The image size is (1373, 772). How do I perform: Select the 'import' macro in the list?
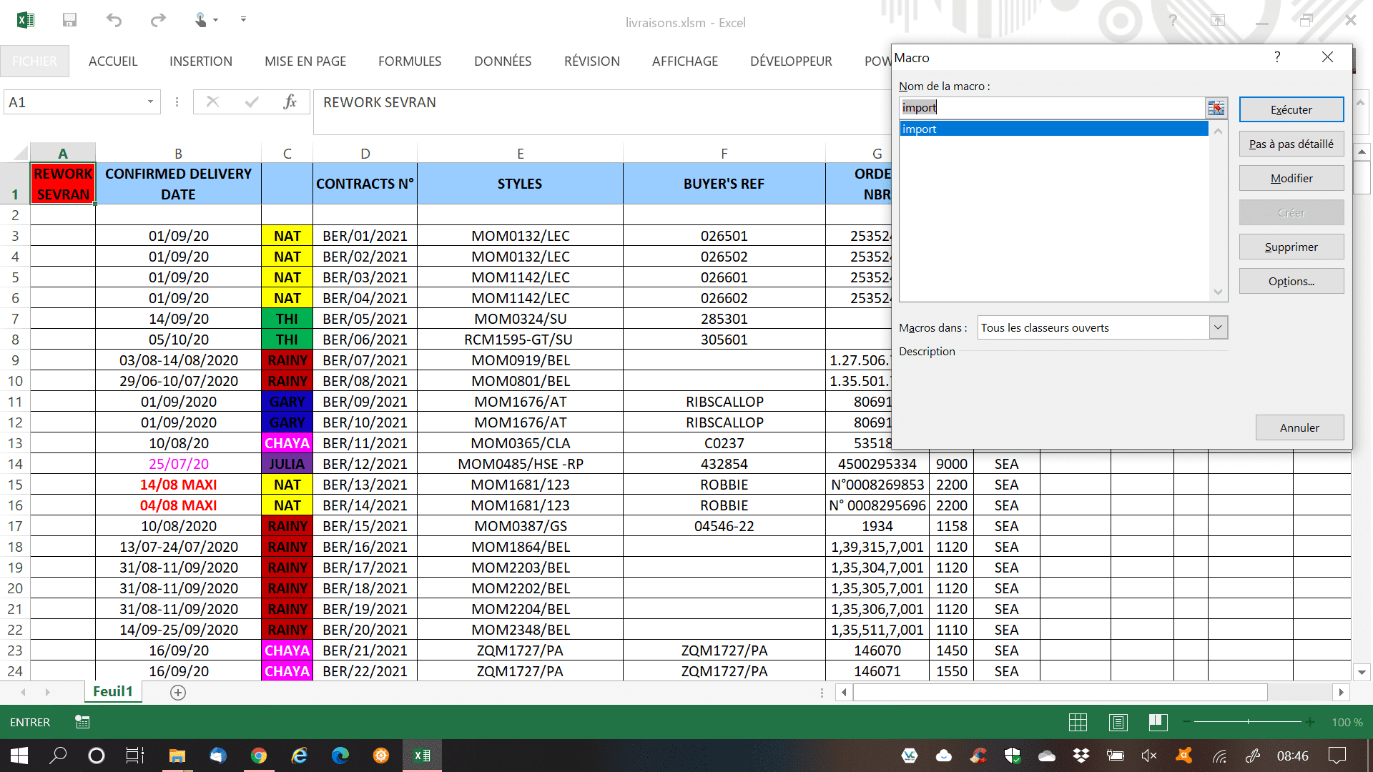click(1053, 129)
